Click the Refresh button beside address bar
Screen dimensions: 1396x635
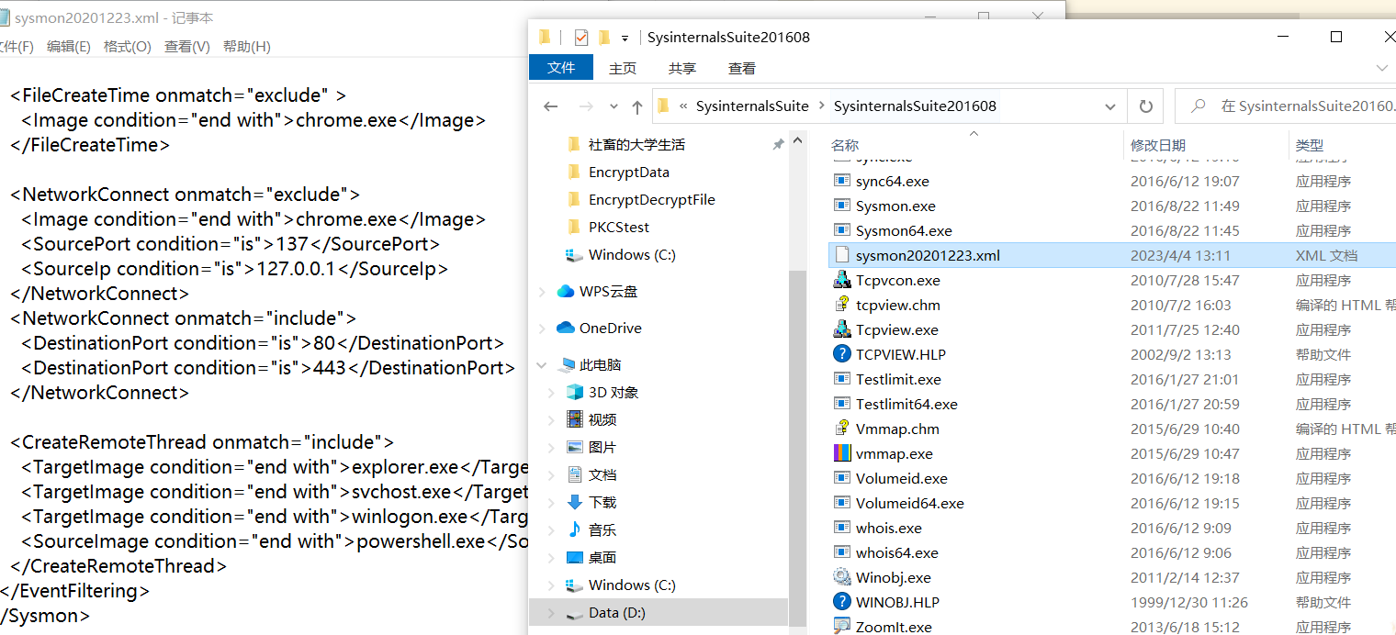[1145, 106]
